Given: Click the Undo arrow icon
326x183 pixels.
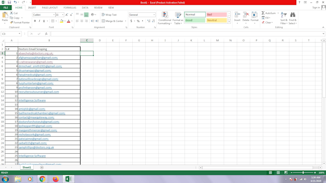Looking at the screenshot, I should coord(15,2).
